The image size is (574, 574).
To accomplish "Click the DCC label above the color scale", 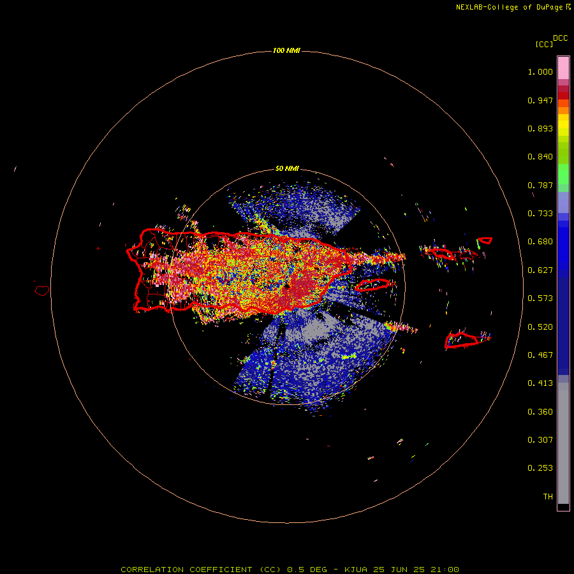I will tap(561, 38).
